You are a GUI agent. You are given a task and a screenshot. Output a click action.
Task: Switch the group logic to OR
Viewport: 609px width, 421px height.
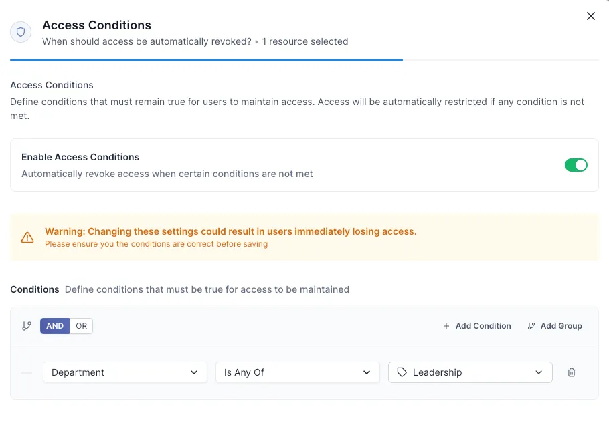[x=81, y=326]
